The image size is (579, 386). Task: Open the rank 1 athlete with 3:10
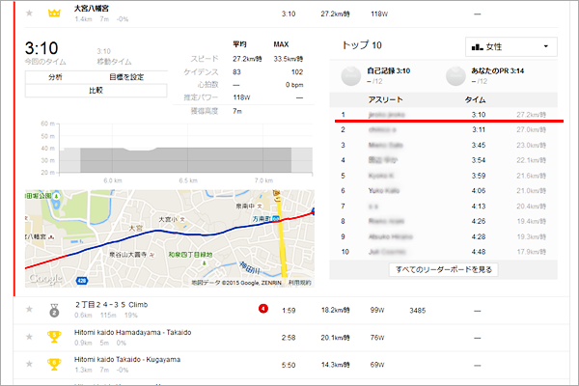pyautogui.click(x=387, y=115)
